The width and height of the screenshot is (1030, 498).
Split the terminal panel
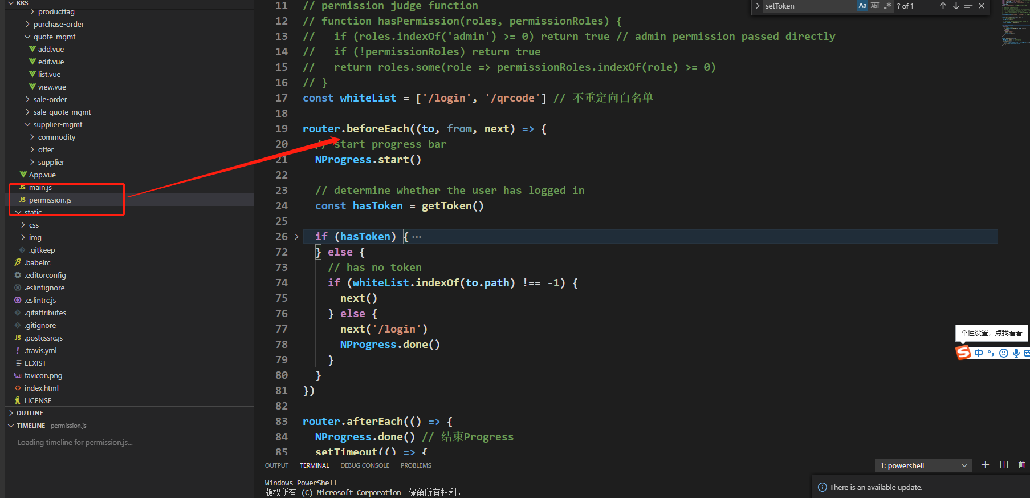tap(1004, 465)
